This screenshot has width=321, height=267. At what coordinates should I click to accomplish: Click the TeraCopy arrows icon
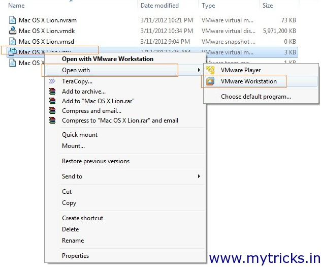click(x=52, y=81)
